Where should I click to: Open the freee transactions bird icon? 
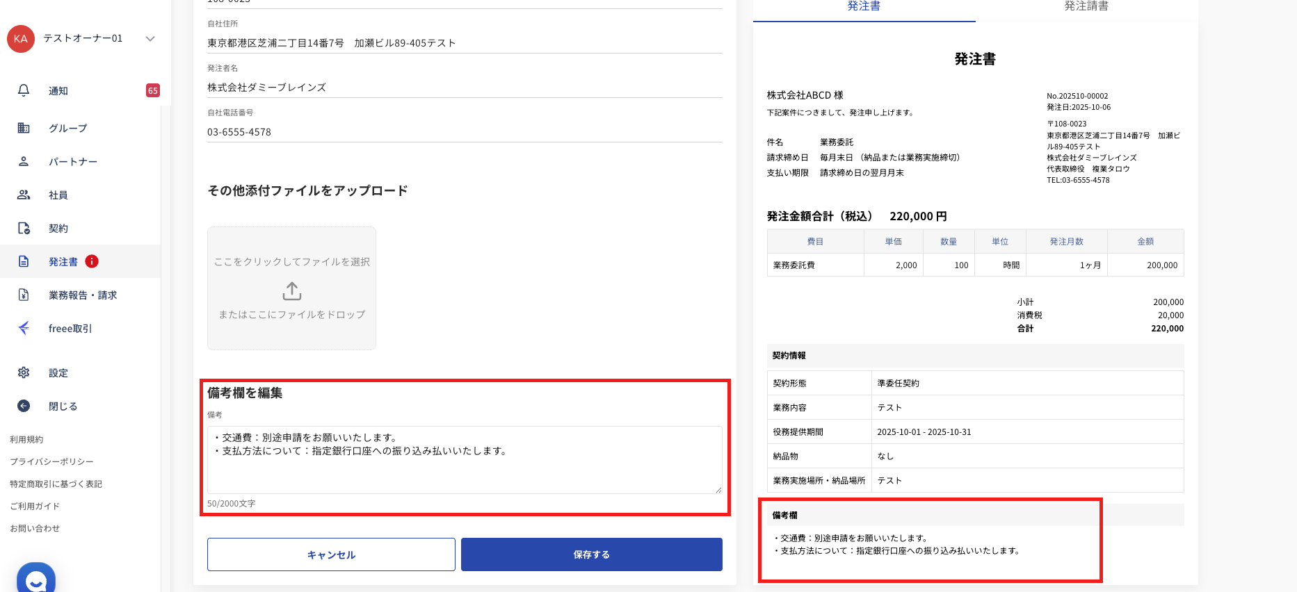[x=24, y=328]
